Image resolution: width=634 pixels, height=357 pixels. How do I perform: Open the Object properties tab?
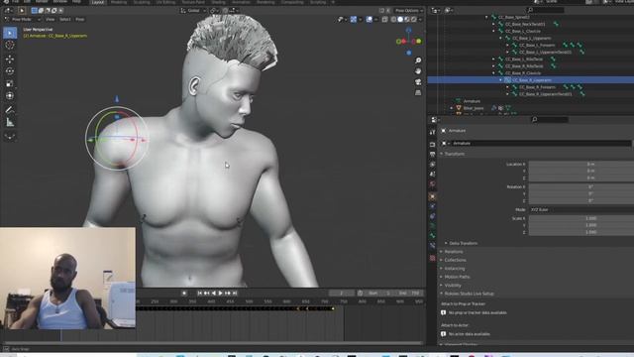(432, 196)
